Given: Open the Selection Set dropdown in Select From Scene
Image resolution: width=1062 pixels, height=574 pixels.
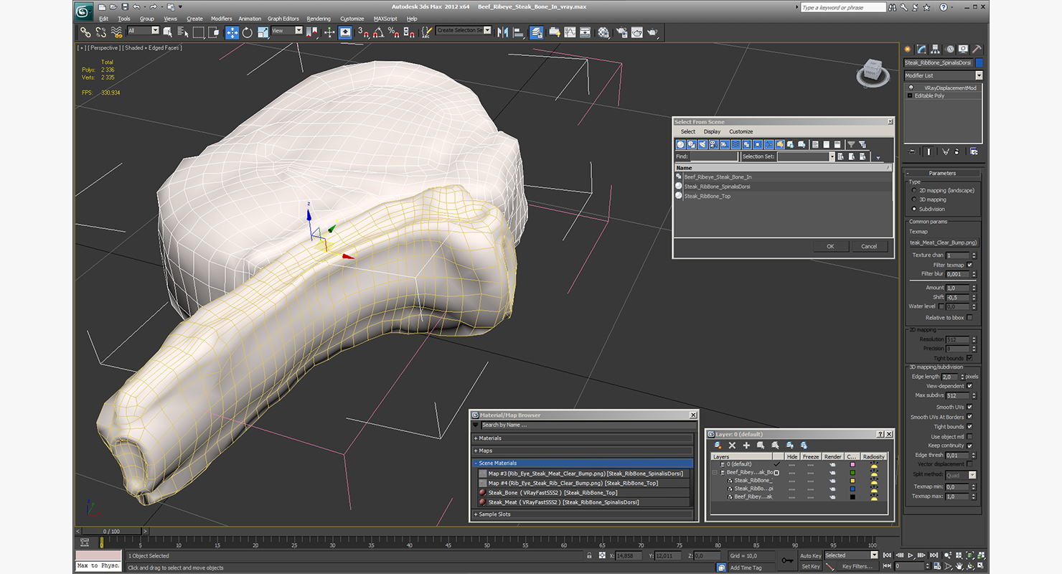Looking at the screenshot, I should click(x=807, y=156).
